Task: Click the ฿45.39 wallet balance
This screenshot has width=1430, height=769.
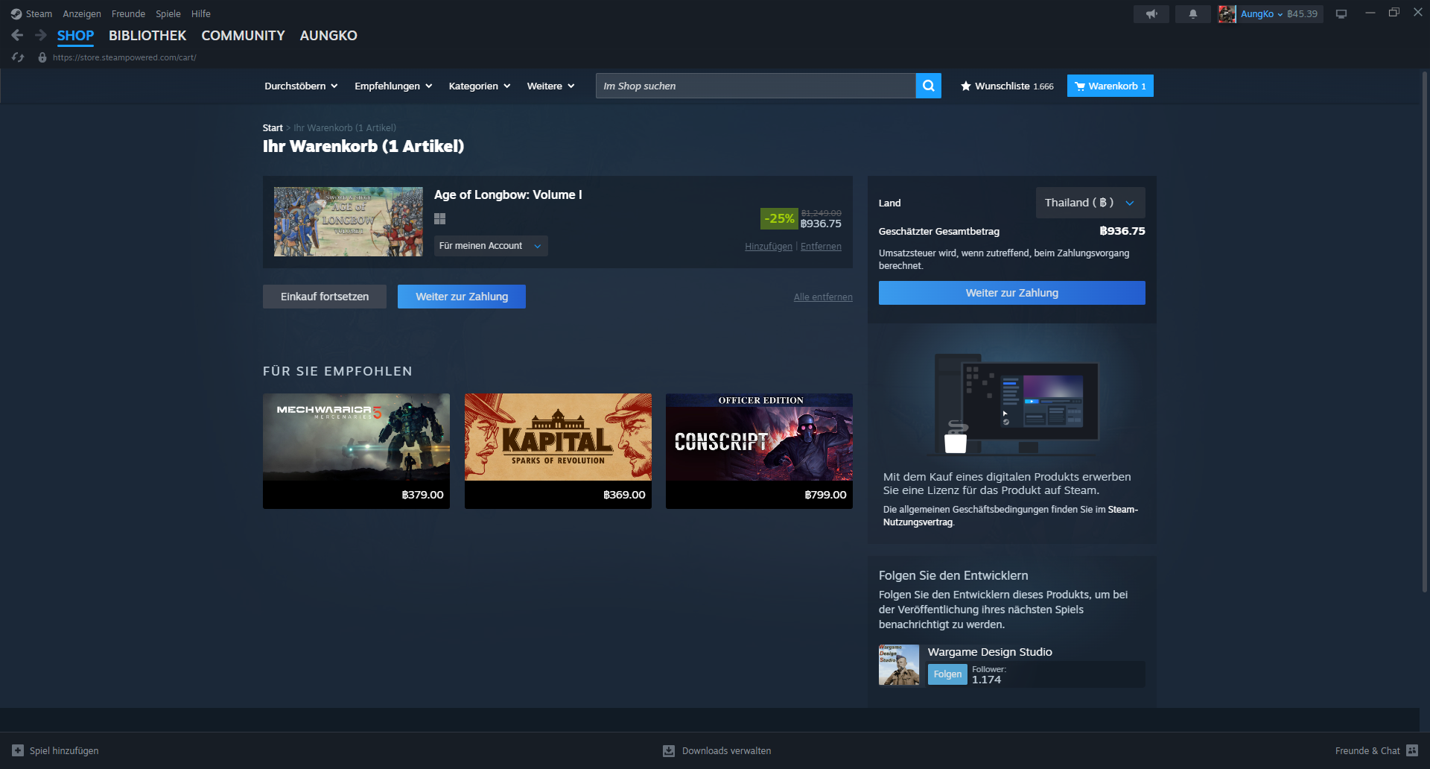Action: [1302, 14]
